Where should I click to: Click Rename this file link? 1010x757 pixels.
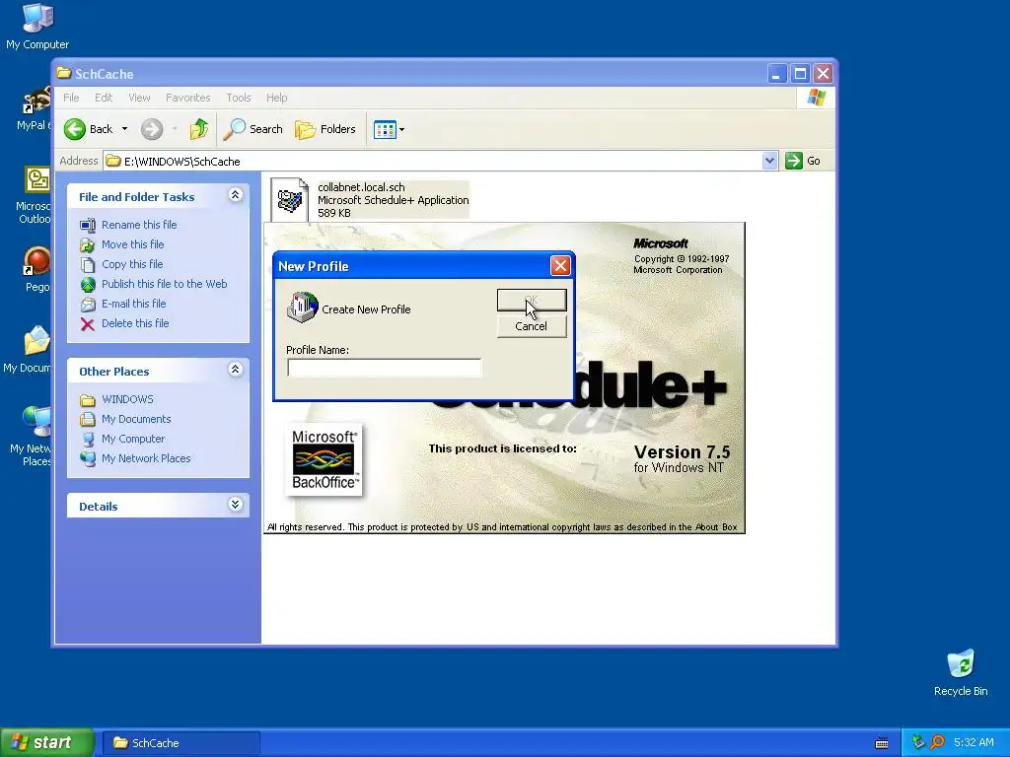(139, 225)
